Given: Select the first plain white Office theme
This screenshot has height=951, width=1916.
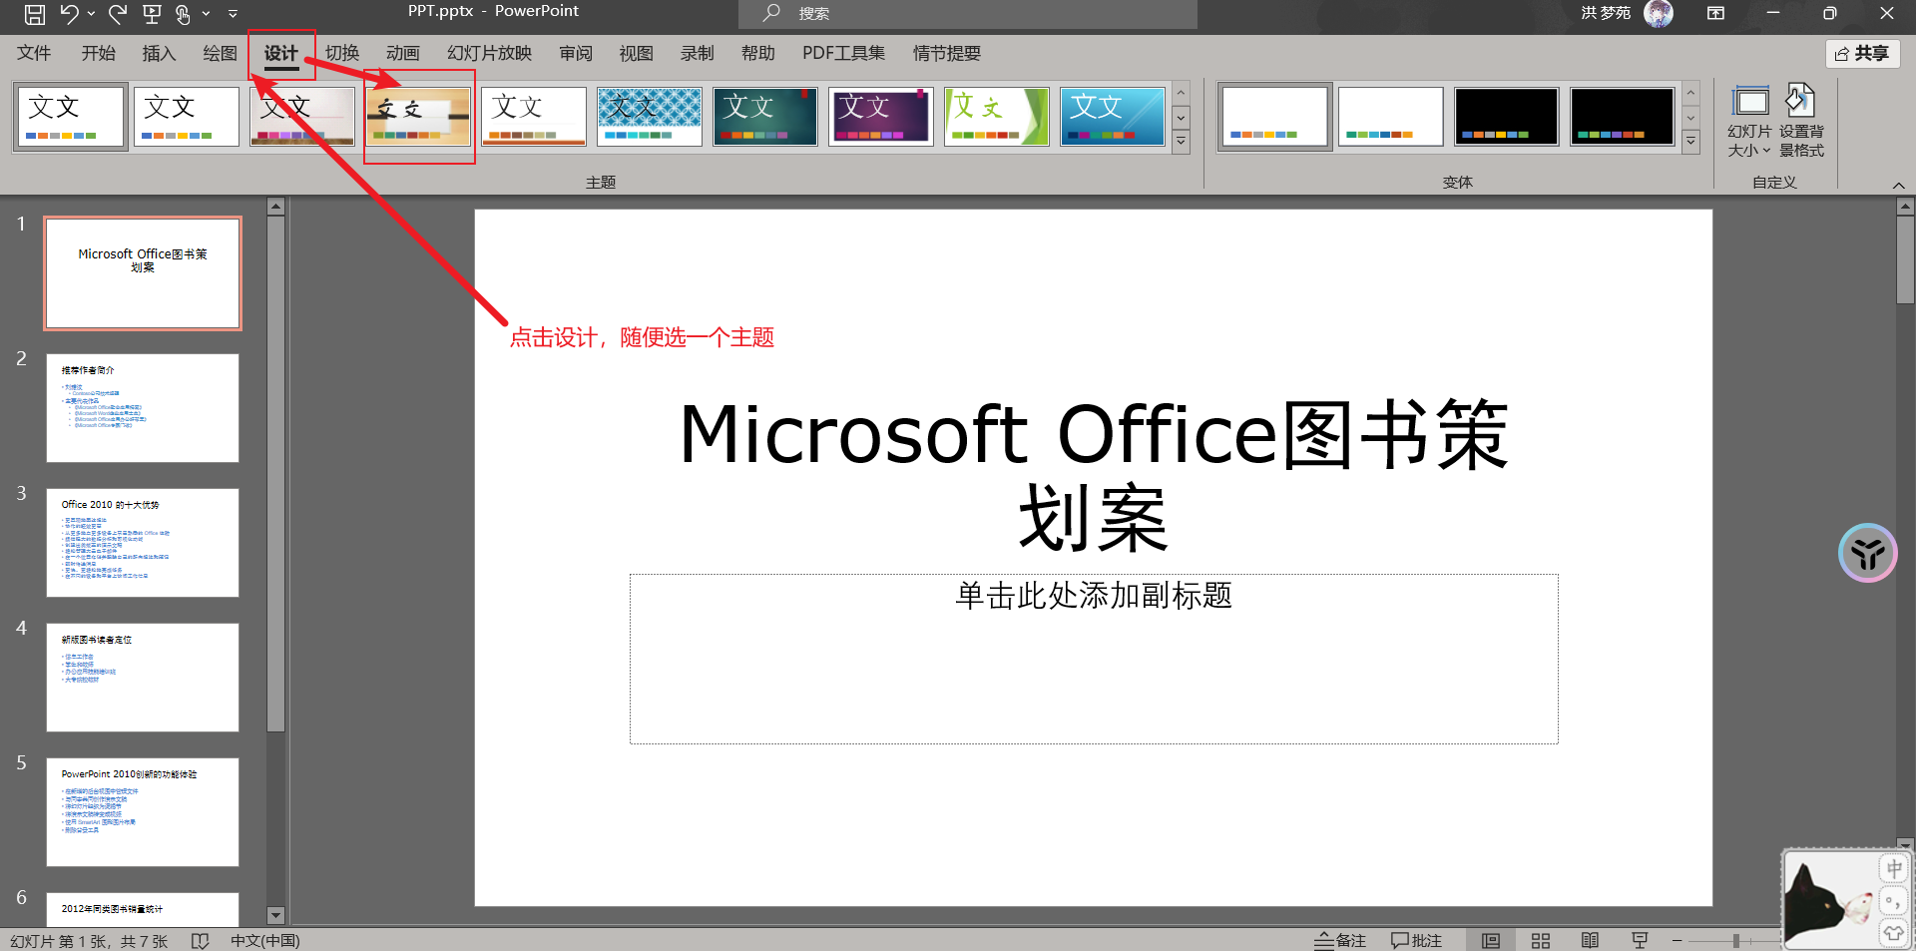Looking at the screenshot, I should coord(71,117).
